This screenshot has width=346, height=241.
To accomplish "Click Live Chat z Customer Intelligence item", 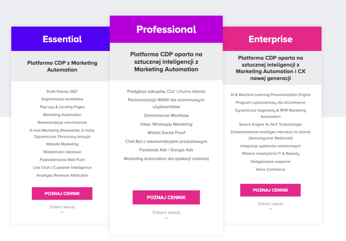I will [x=62, y=167].
